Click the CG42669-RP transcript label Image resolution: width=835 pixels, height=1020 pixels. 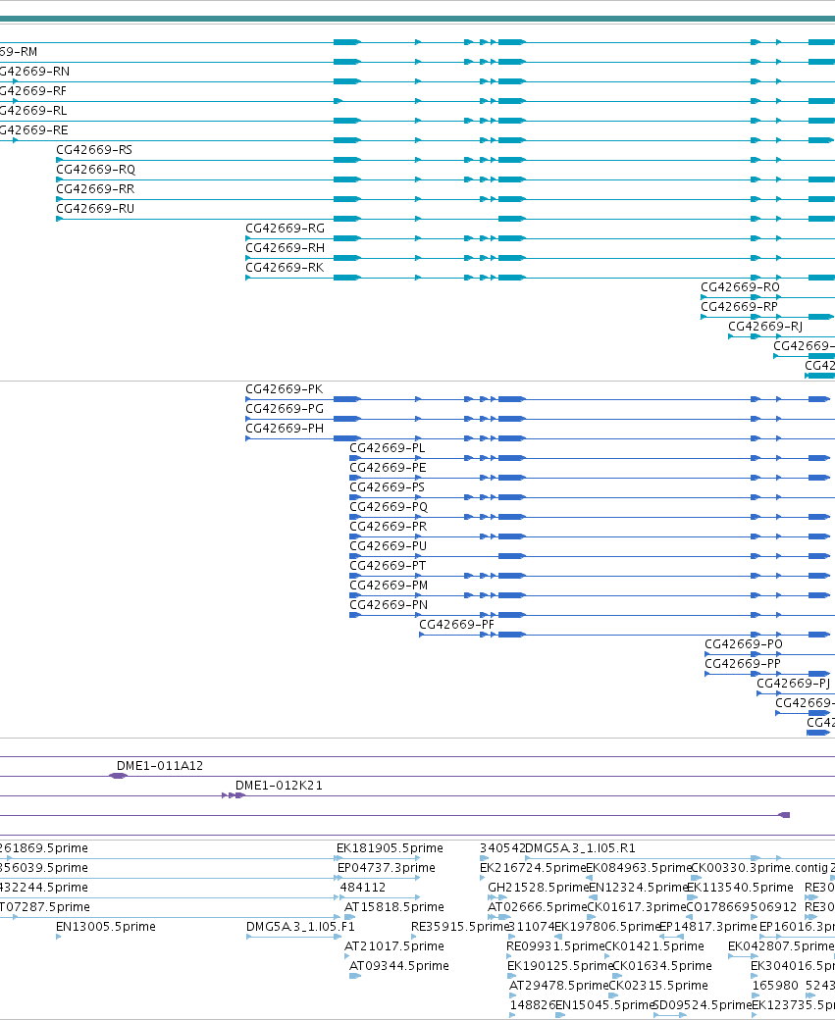coord(739,306)
